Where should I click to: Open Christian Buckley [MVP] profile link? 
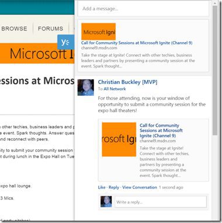127,82
